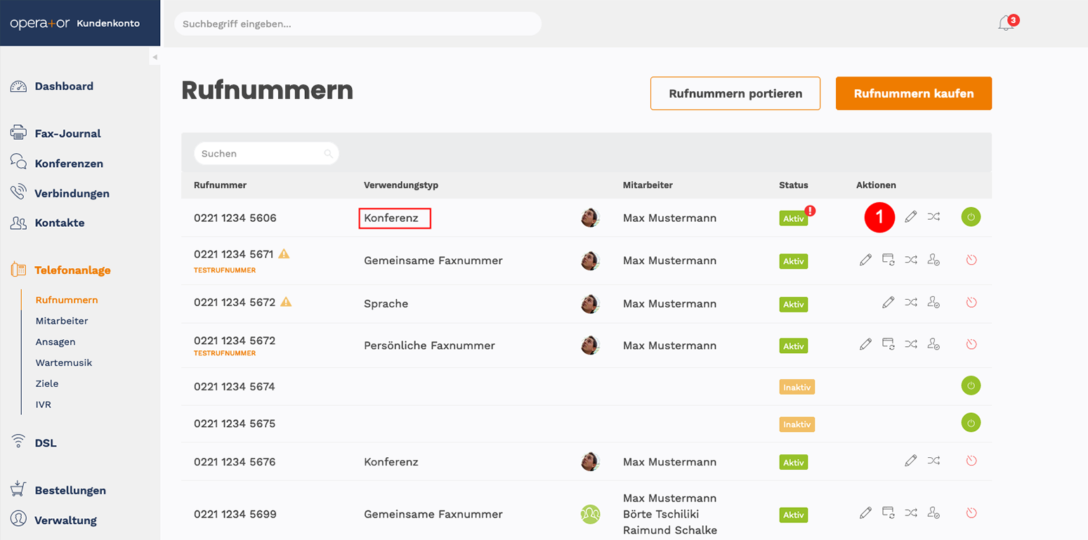Image resolution: width=1088 pixels, height=540 pixels.
Task: Edit number 0221 1234 5606 with pencil icon
Action: [x=911, y=217]
